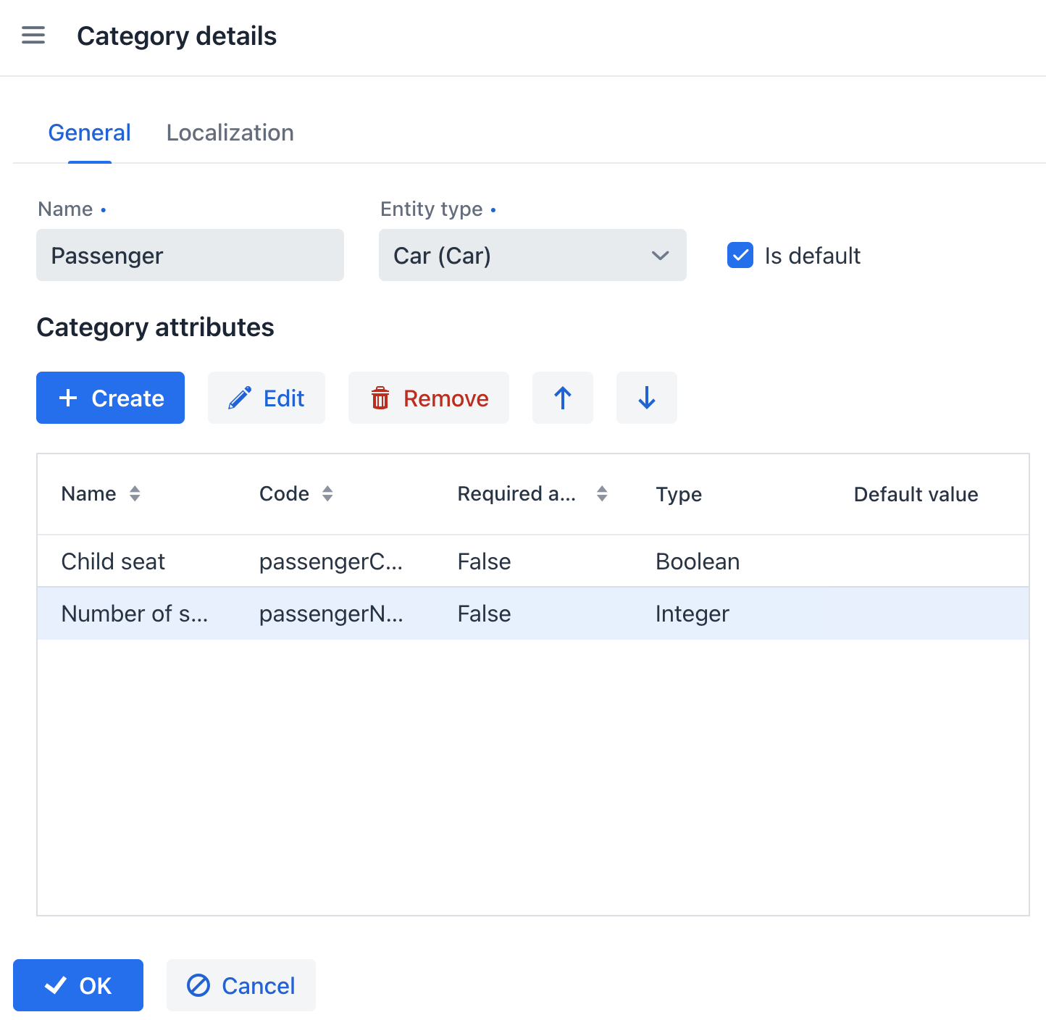Image resolution: width=1046 pixels, height=1020 pixels.
Task: Click the Cancel button
Action: click(241, 985)
